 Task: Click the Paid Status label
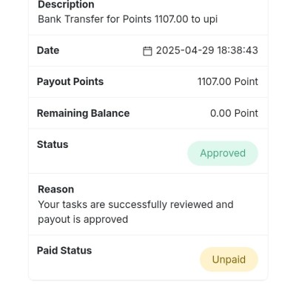tap(64, 251)
